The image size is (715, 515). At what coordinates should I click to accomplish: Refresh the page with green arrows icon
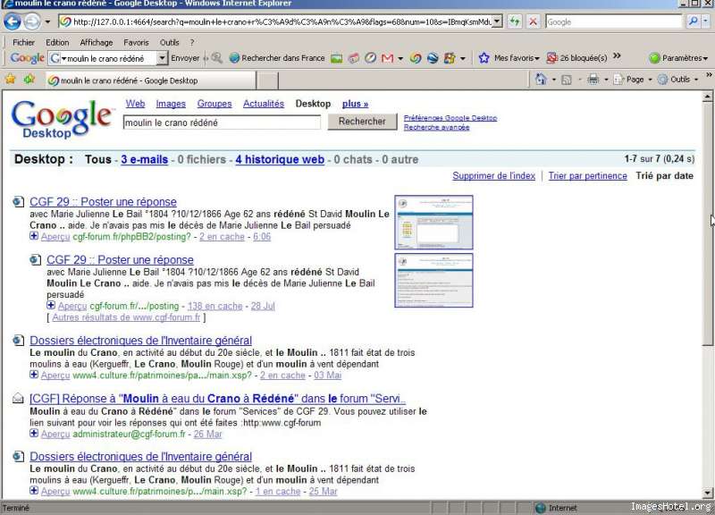click(x=515, y=21)
